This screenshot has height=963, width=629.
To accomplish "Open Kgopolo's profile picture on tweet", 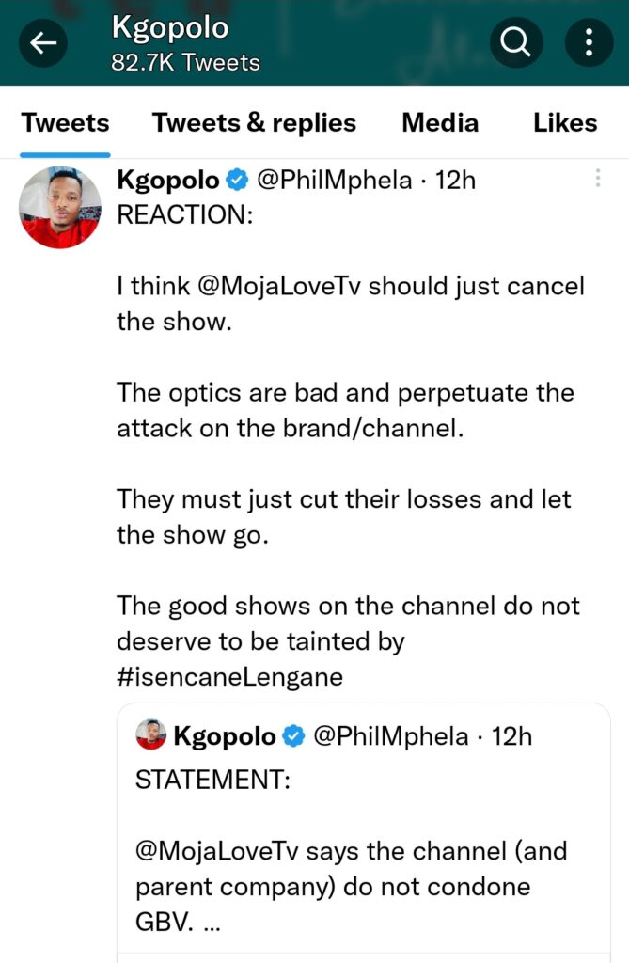I will (x=59, y=207).
